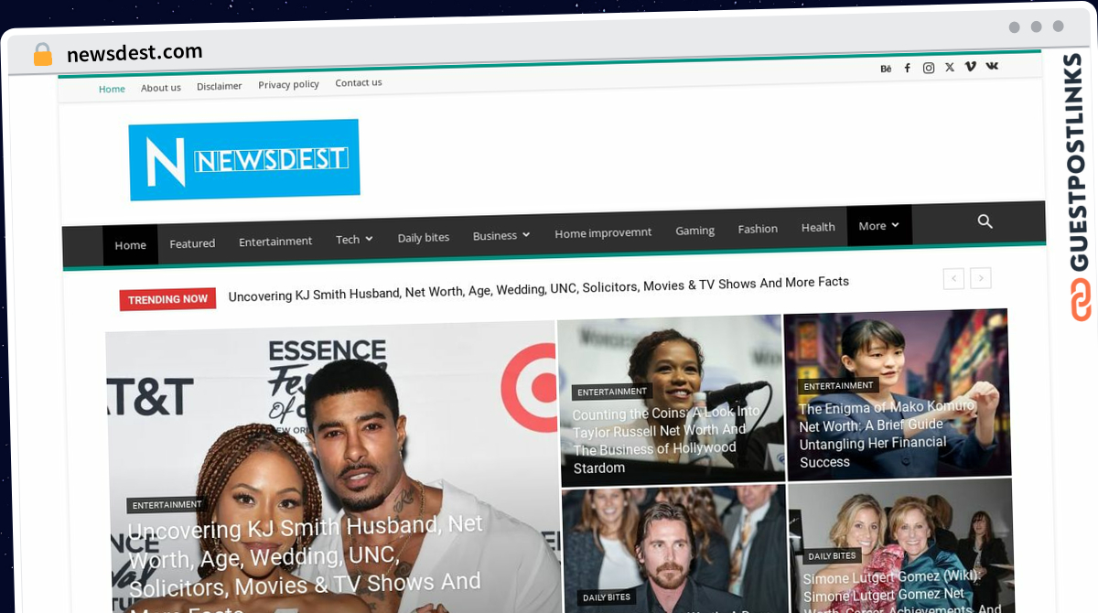
Task: Show previous trending headline
Action: (953, 278)
